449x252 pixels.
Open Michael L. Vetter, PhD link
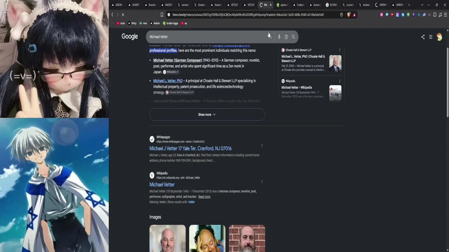(168, 81)
